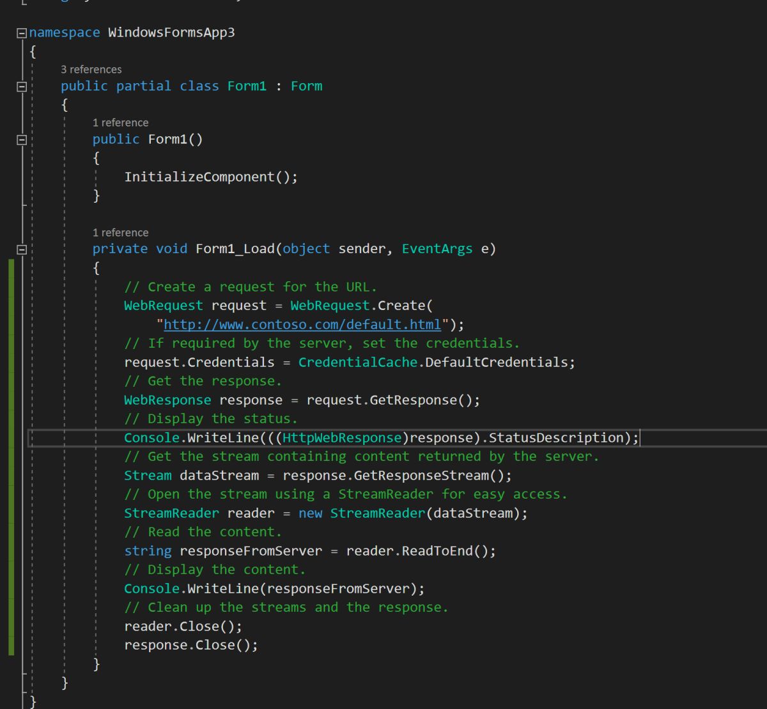Click the contoso.com default.html URL
Image resolution: width=767 pixels, height=709 pixels.
coord(302,324)
